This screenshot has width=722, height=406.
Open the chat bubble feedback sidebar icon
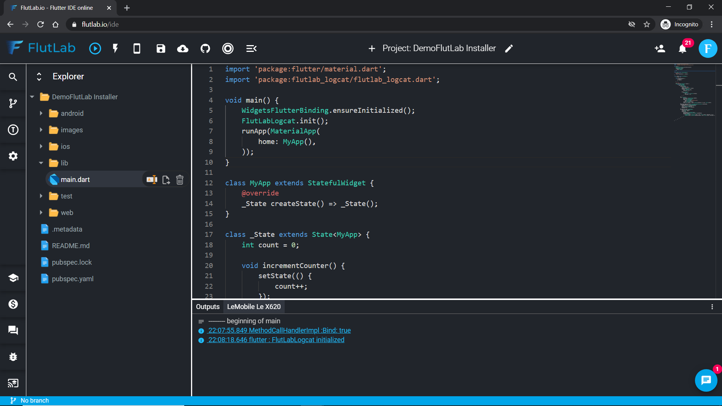(x=13, y=330)
